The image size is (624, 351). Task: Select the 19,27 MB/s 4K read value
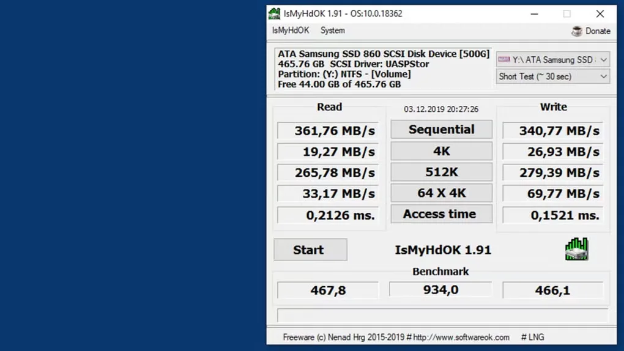click(x=328, y=152)
